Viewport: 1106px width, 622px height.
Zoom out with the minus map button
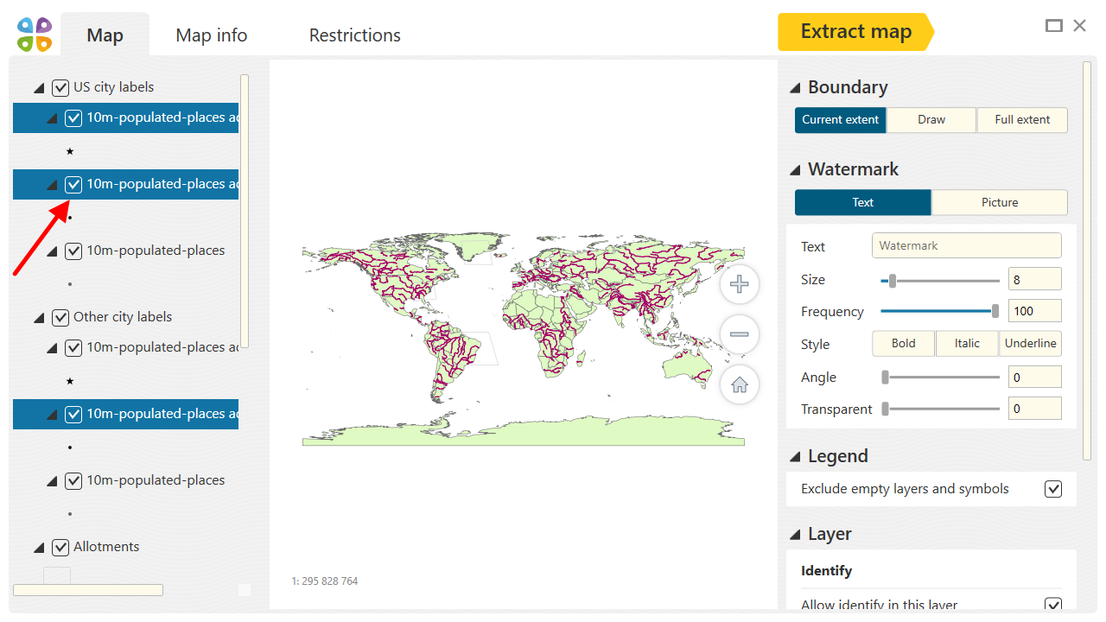[740, 334]
